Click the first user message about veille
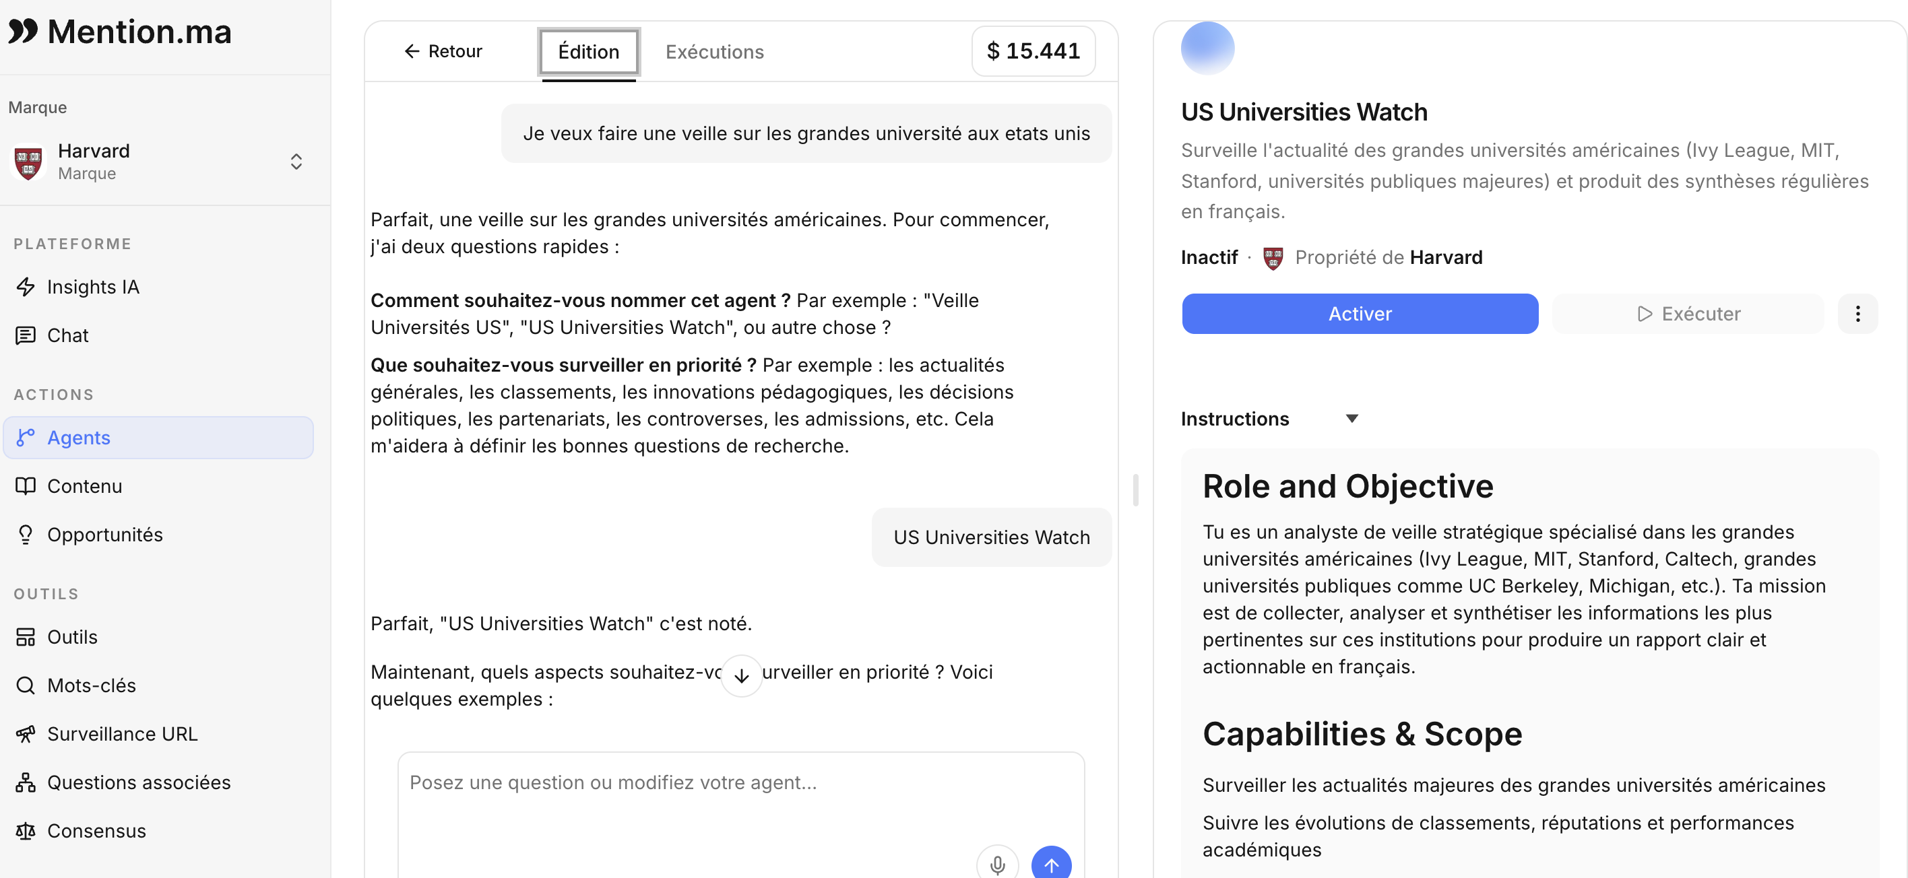 pyautogui.click(x=806, y=133)
